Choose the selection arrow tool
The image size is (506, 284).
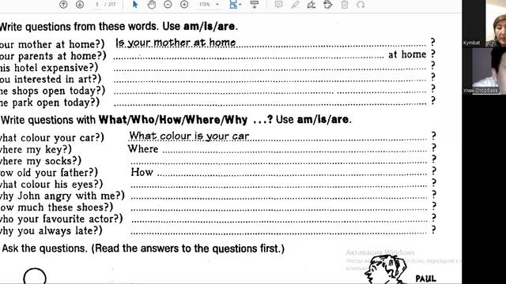click(135, 5)
